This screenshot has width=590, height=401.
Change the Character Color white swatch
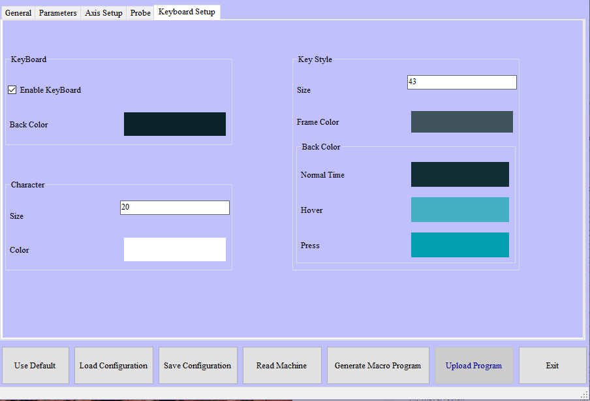[x=174, y=249]
